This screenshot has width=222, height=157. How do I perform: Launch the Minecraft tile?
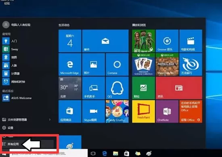tap(167, 64)
